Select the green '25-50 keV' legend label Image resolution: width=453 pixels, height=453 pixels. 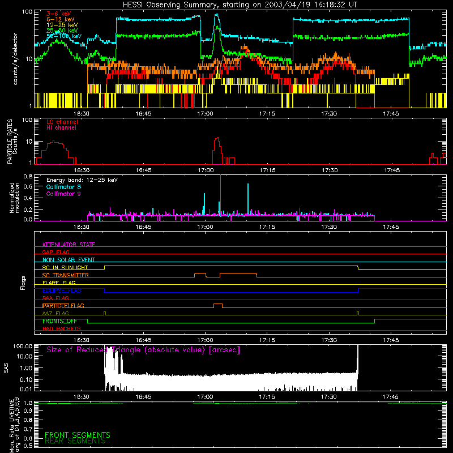[x=62, y=31]
